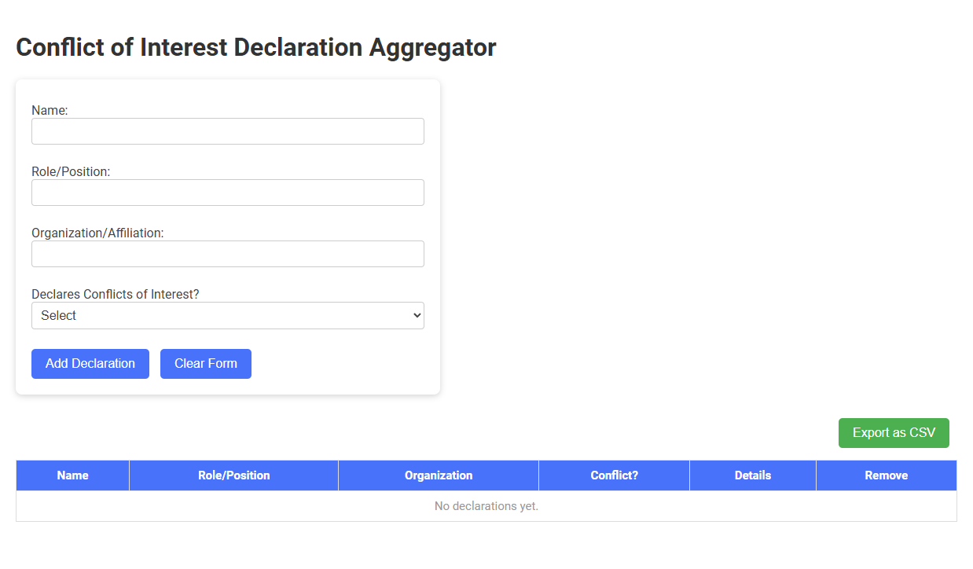Click the Organization/Affiliation input field
This screenshot has height=569, width=973.
[x=227, y=253]
